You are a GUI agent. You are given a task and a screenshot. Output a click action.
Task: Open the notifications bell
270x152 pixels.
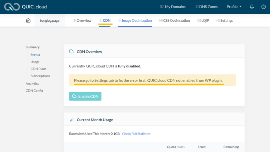[252, 7]
